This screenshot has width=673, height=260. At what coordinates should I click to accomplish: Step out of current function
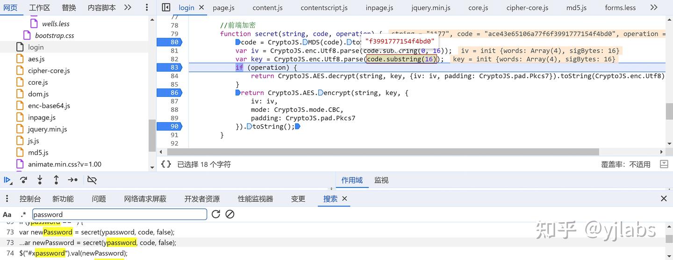(x=56, y=180)
